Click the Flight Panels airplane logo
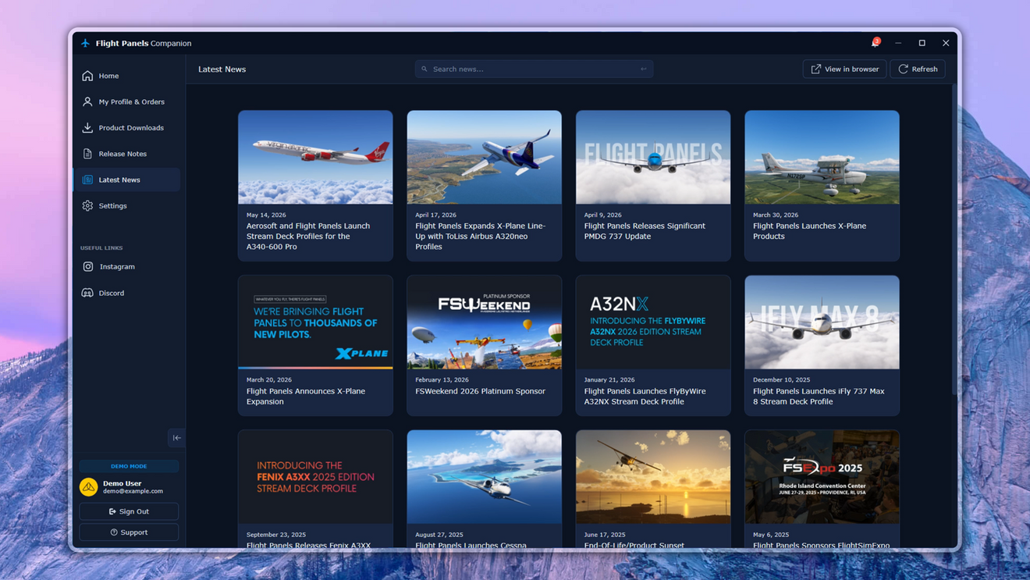Screen dimensions: 1030x580 [86, 43]
